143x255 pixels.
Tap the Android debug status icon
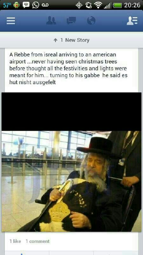[16, 5]
